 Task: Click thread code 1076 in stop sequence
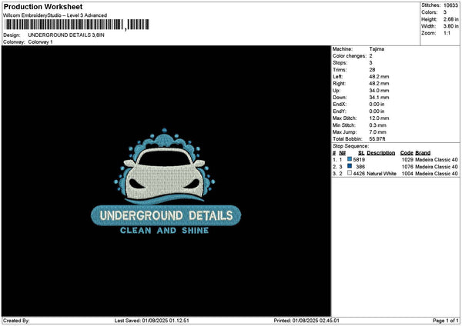pos(407,167)
